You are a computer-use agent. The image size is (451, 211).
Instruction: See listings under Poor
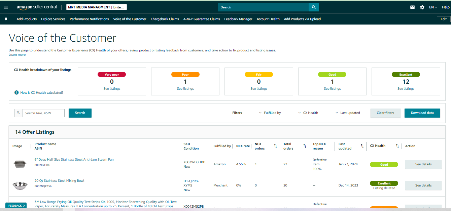tap(185, 89)
